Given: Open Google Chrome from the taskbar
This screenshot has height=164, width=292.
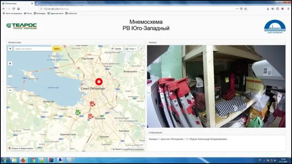Looking at the screenshot, I should point(33,160).
